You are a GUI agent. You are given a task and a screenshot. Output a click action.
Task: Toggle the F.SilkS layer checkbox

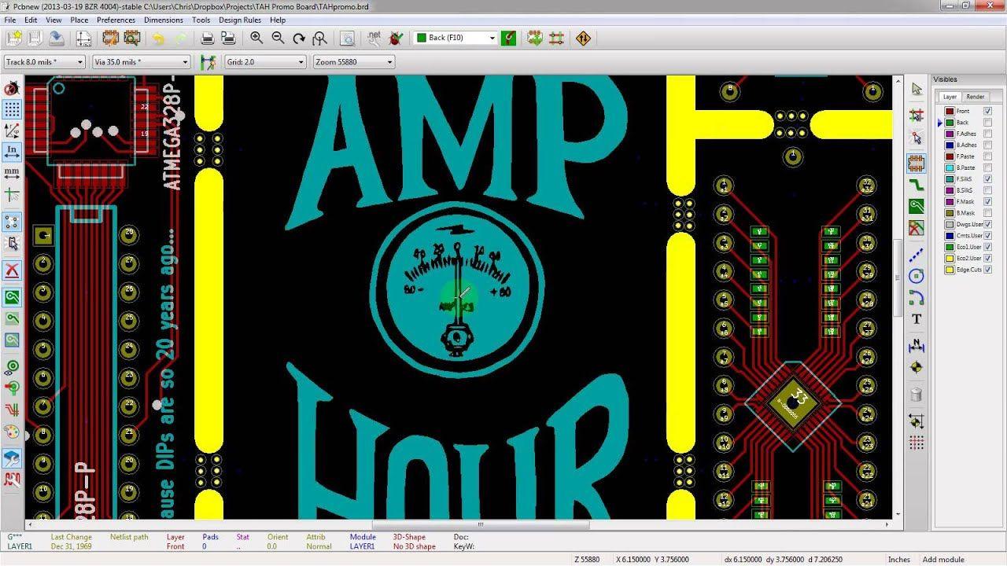click(x=988, y=179)
